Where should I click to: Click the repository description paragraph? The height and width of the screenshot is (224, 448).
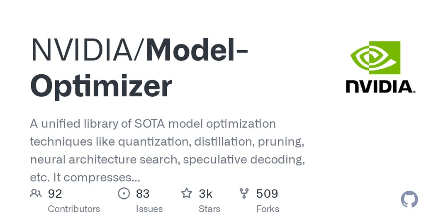click(x=168, y=151)
